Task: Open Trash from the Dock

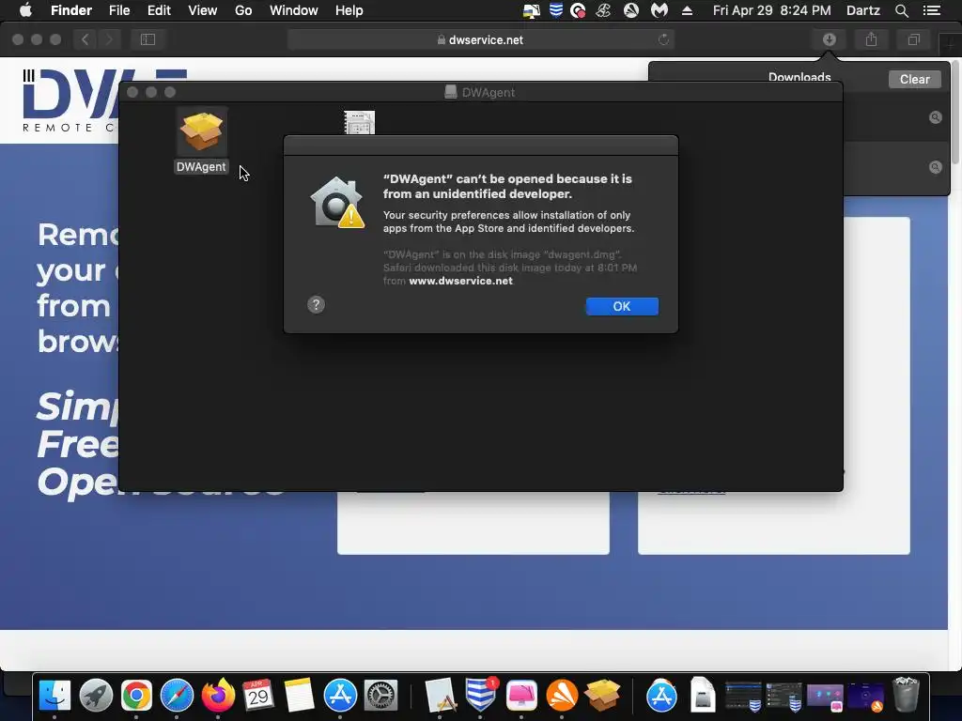Action: (906, 696)
